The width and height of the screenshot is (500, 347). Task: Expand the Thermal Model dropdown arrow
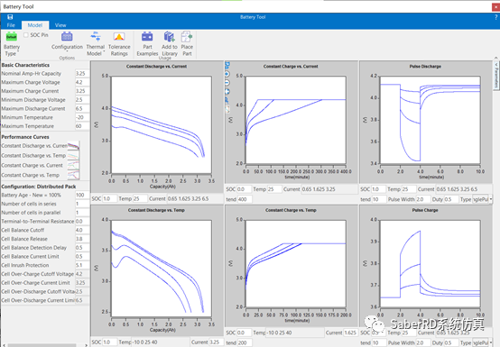click(x=104, y=51)
